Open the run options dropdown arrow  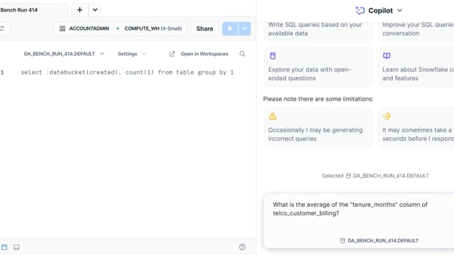point(245,28)
